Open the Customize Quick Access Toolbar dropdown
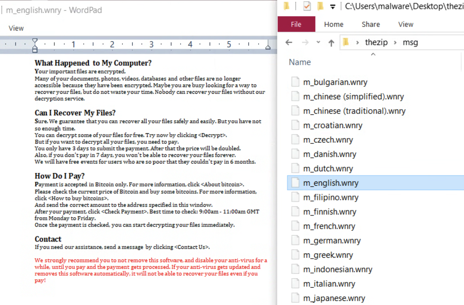464x305 pixels. [333, 7]
